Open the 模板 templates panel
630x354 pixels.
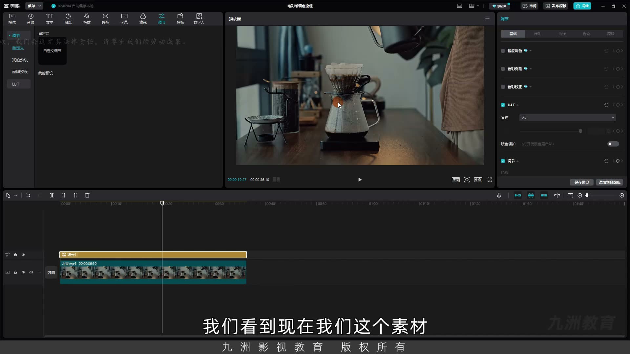coord(180,19)
